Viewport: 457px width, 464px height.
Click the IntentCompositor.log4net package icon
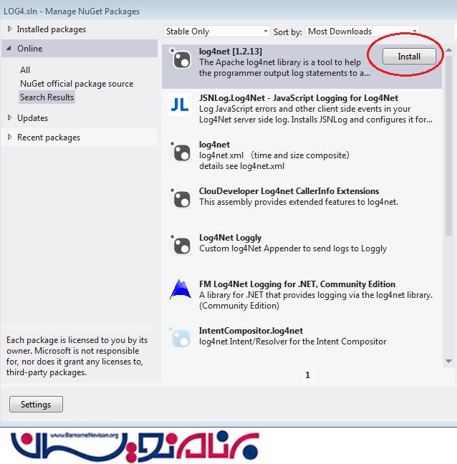[180, 337]
